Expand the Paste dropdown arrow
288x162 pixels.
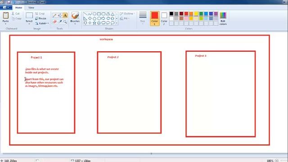tap(5, 24)
